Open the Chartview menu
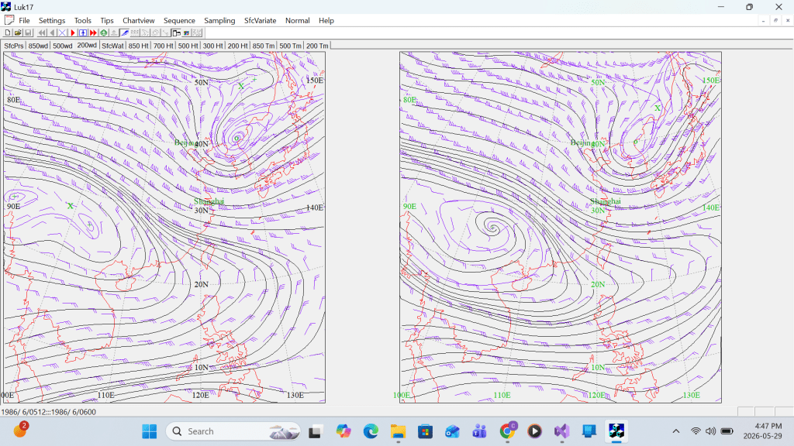Image resolution: width=794 pixels, height=446 pixels. (138, 21)
